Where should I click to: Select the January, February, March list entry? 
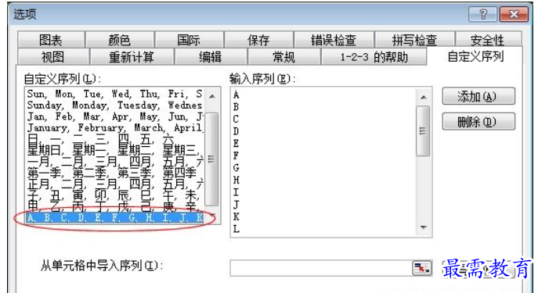click(115, 127)
